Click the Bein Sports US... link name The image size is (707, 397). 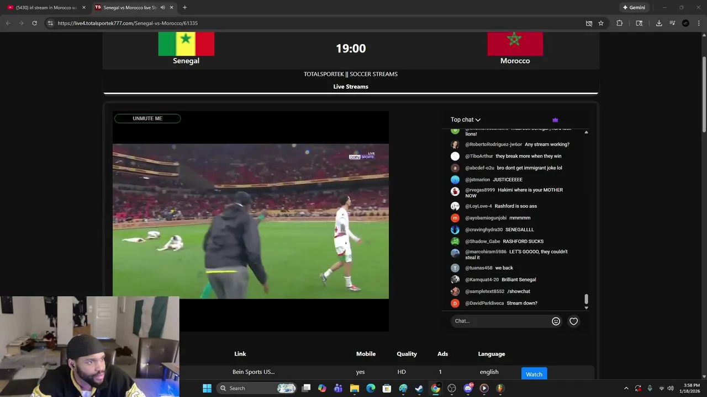pyautogui.click(x=254, y=372)
